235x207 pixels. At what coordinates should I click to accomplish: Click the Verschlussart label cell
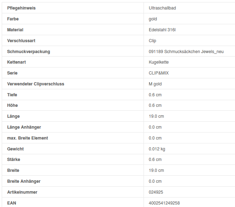point(21,41)
